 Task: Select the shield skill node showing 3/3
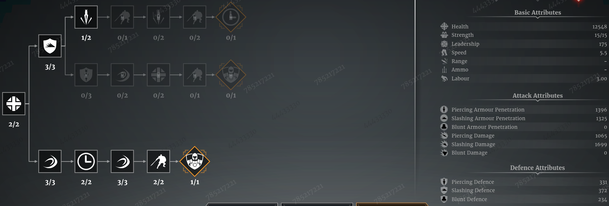point(50,46)
